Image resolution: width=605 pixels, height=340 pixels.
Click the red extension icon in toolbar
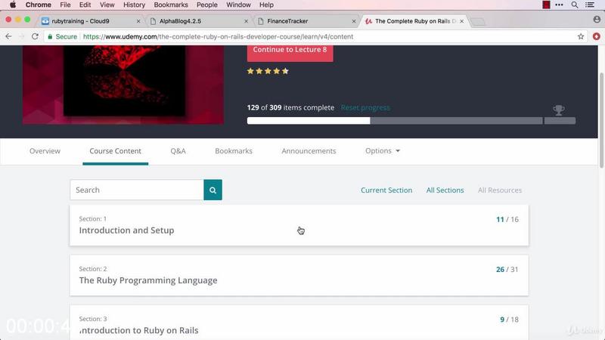pos(596,36)
